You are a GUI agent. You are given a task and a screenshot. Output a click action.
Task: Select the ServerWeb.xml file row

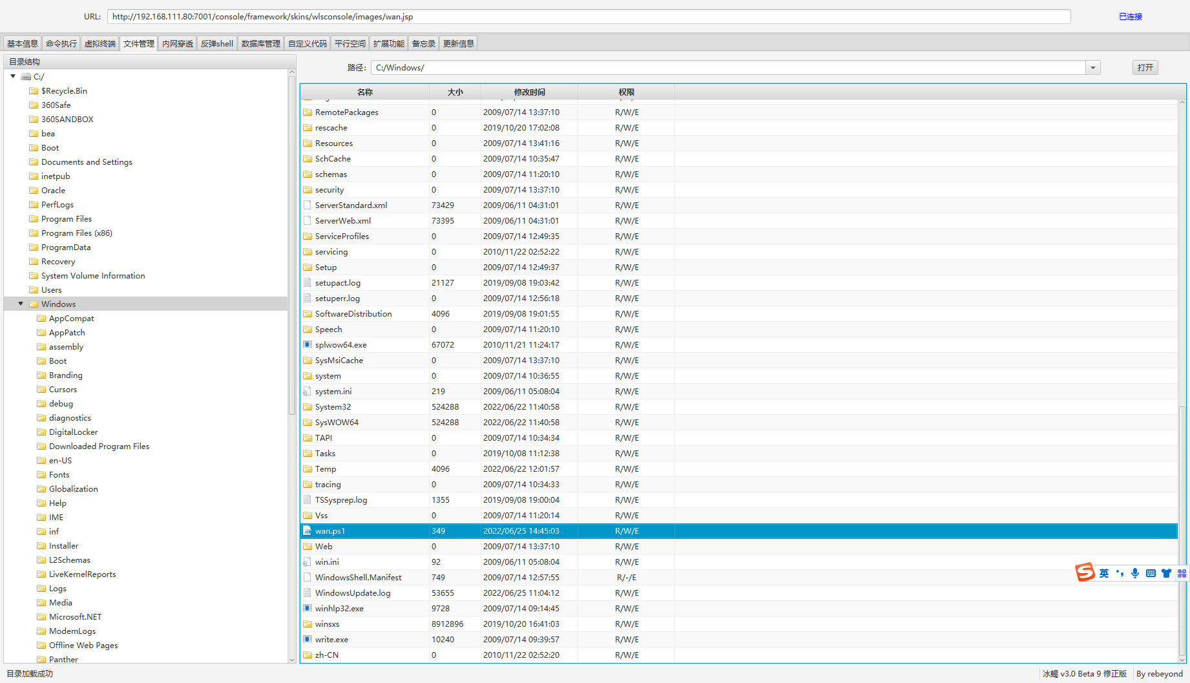click(x=739, y=220)
